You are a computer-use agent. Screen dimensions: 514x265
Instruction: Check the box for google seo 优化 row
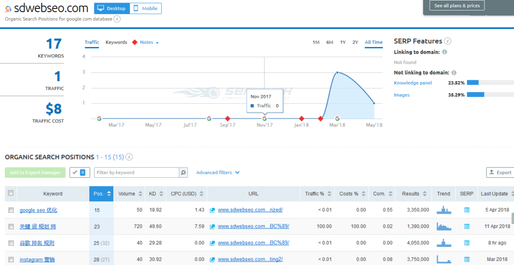11,210
